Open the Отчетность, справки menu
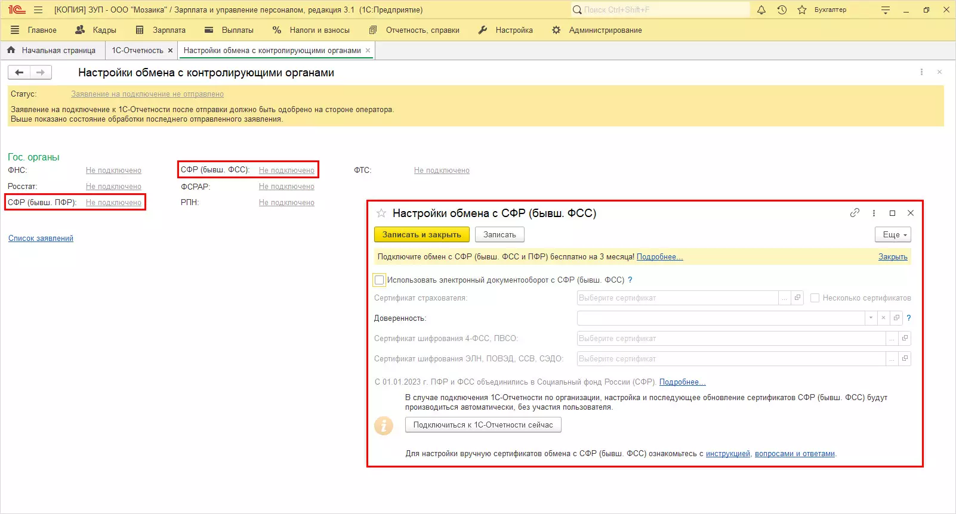This screenshot has width=956, height=514. click(414, 30)
